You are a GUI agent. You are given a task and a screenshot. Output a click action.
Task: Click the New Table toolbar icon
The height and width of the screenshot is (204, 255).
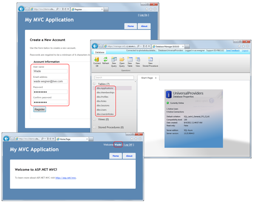point(130,60)
